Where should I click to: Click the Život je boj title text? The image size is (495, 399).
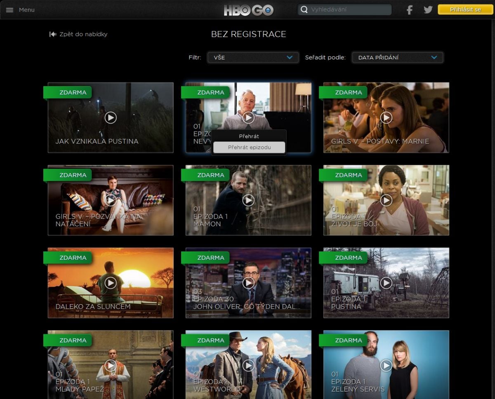coord(354,224)
